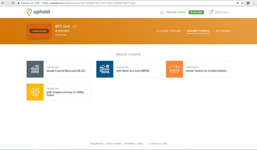
Task: Bookmark the page with the star icon
Action: (x=242, y=3)
